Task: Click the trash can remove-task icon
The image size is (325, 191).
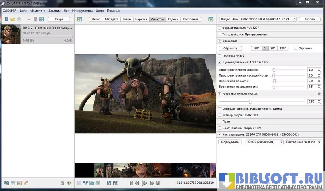Action: pyautogui.click(x=35, y=19)
